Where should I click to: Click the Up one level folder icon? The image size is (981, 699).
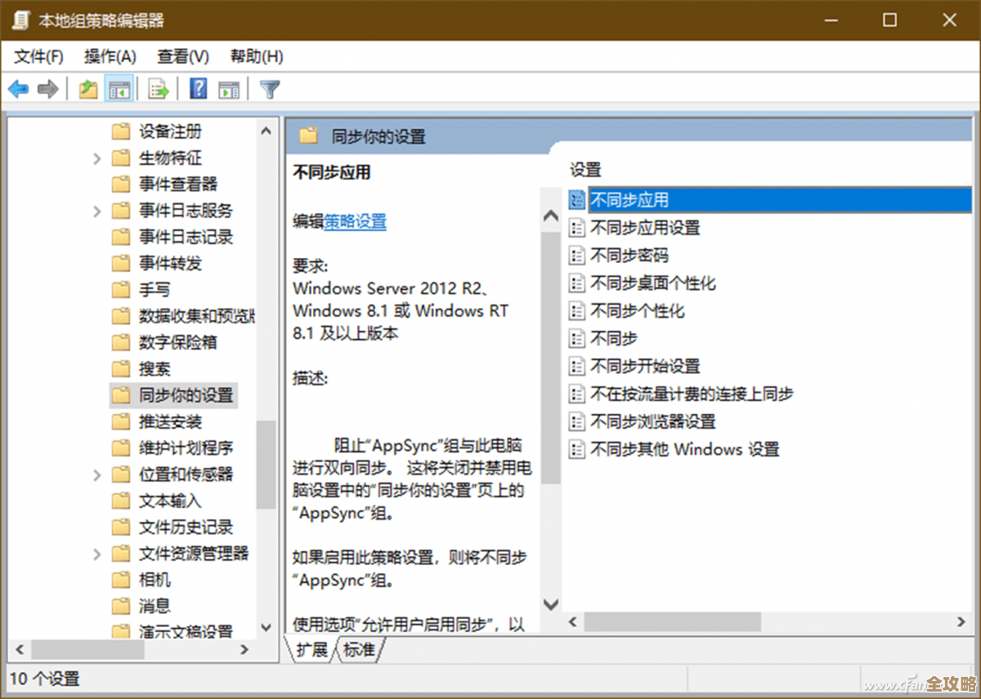[x=87, y=88]
